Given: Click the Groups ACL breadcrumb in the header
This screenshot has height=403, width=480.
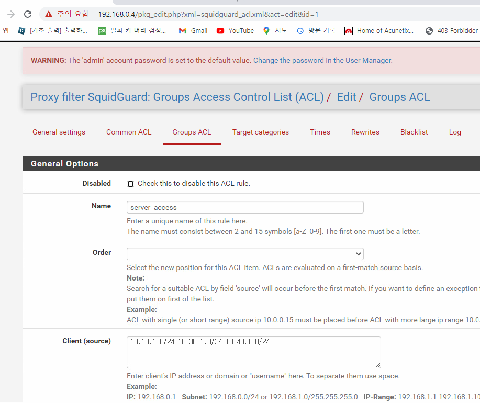Looking at the screenshot, I should 399,97.
